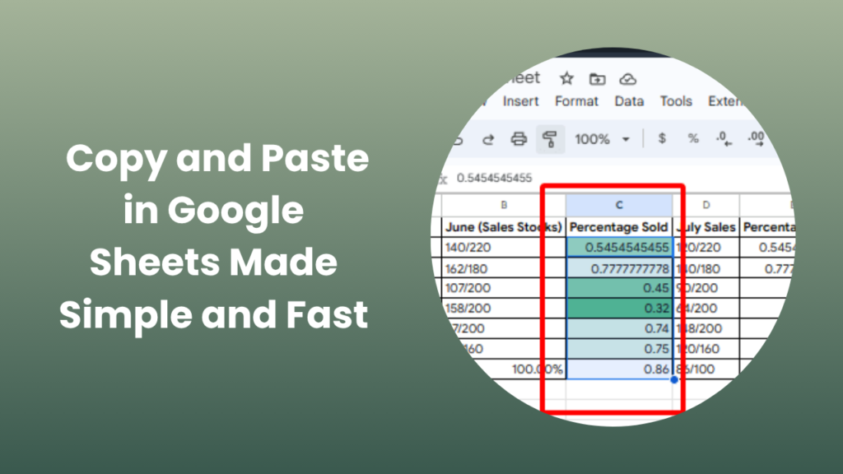Image resolution: width=843 pixels, height=474 pixels.
Task: Star the spreadsheet with the star icon
Action: (x=566, y=78)
